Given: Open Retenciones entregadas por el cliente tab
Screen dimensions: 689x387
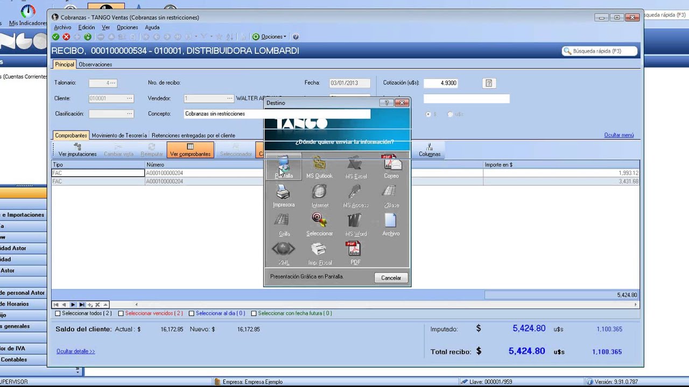Looking at the screenshot, I should (x=193, y=135).
